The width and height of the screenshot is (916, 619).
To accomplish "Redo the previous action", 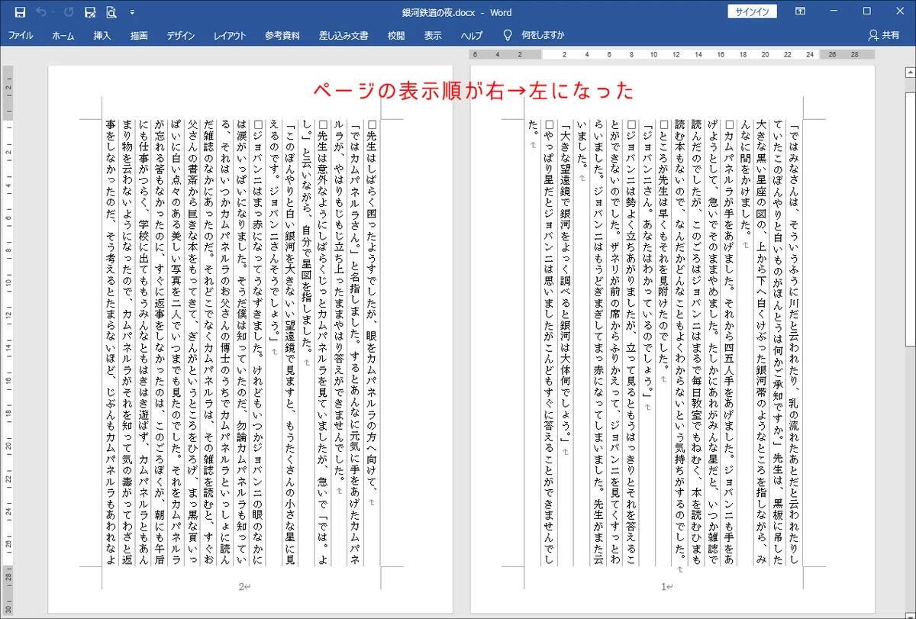I will click(69, 12).
